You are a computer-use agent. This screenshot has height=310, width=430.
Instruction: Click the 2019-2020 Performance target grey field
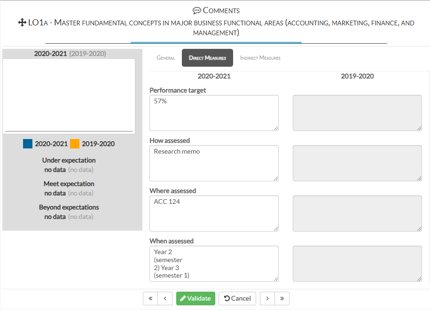pyautogui.click(x=357, y=113)
